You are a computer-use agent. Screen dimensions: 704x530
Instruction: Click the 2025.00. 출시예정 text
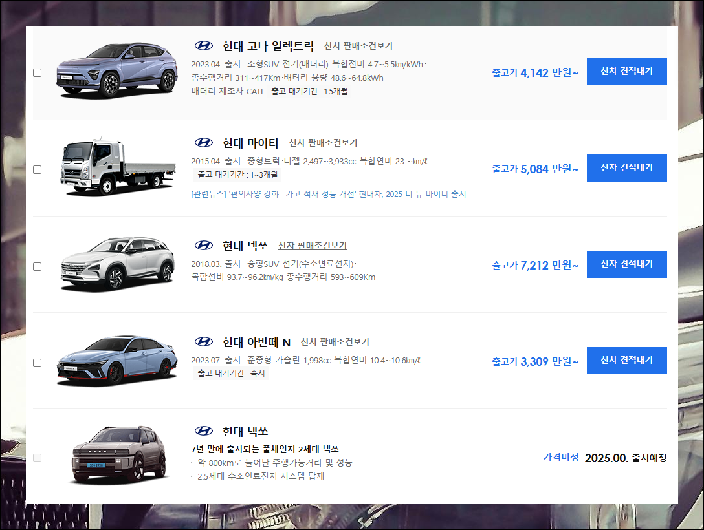(x=626, y=458)
